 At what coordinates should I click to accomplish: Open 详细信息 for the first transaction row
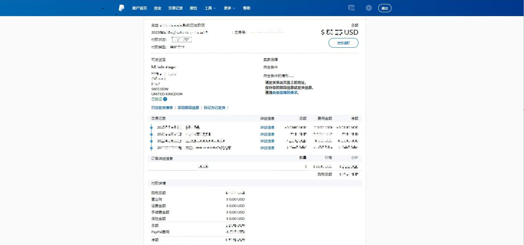coord(267,128)
